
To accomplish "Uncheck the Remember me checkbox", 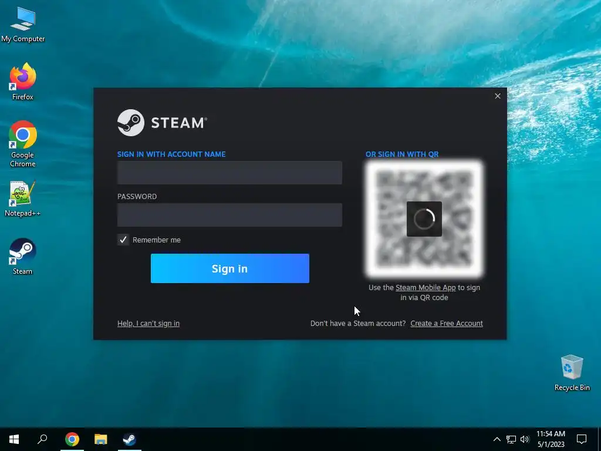I will [x=123, y=240].
